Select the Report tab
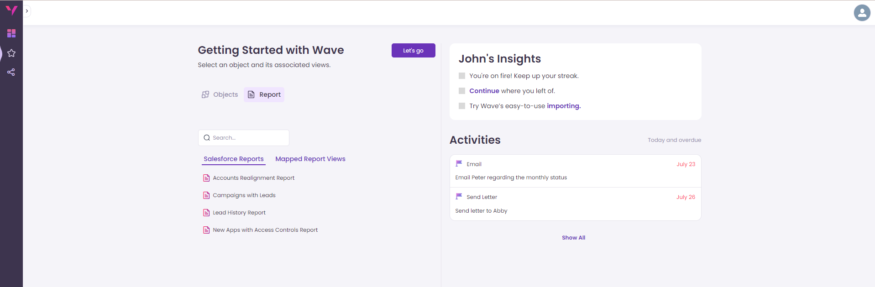This screenshot has height=287, width=875. [264, 94]
